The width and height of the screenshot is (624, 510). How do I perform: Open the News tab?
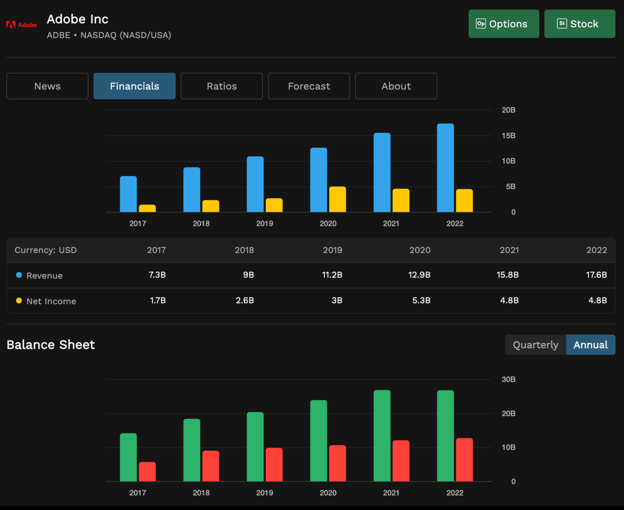47,86
